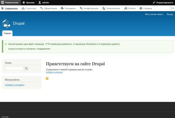This screenshot has height=118, width=175.
Task: Open Структура menu item
Action: click(31, 8)
